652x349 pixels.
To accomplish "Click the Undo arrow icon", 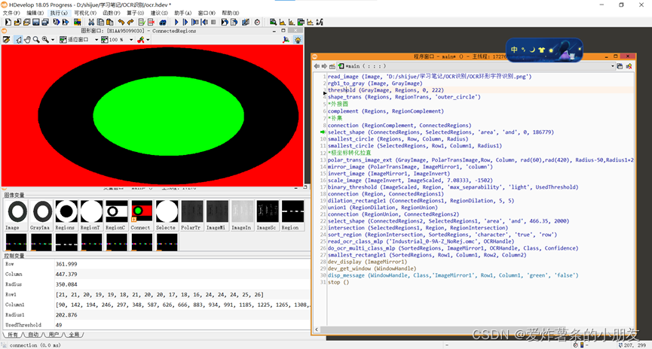I will coord(121,22).
